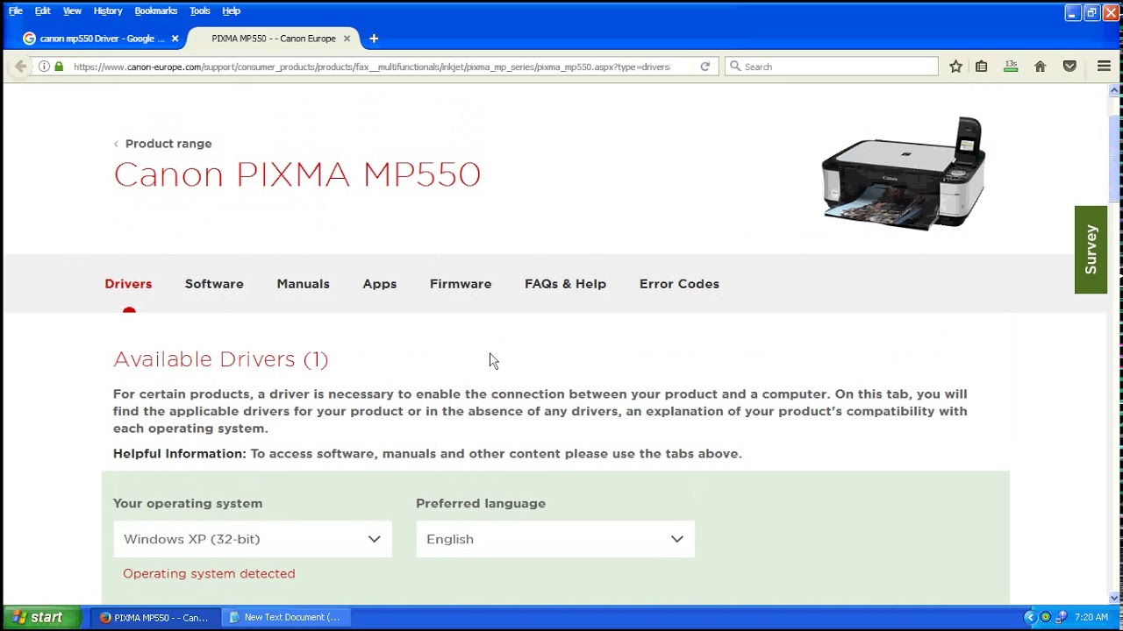Screen dimensions: 1123x631
Task: Open New Text Document from taskbar
Action: [x=285, y=618]
